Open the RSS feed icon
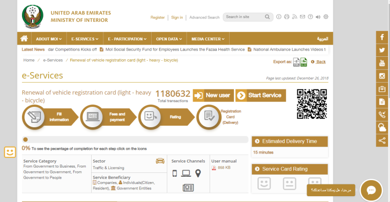 pyautogui.click(x=294, y=17)
